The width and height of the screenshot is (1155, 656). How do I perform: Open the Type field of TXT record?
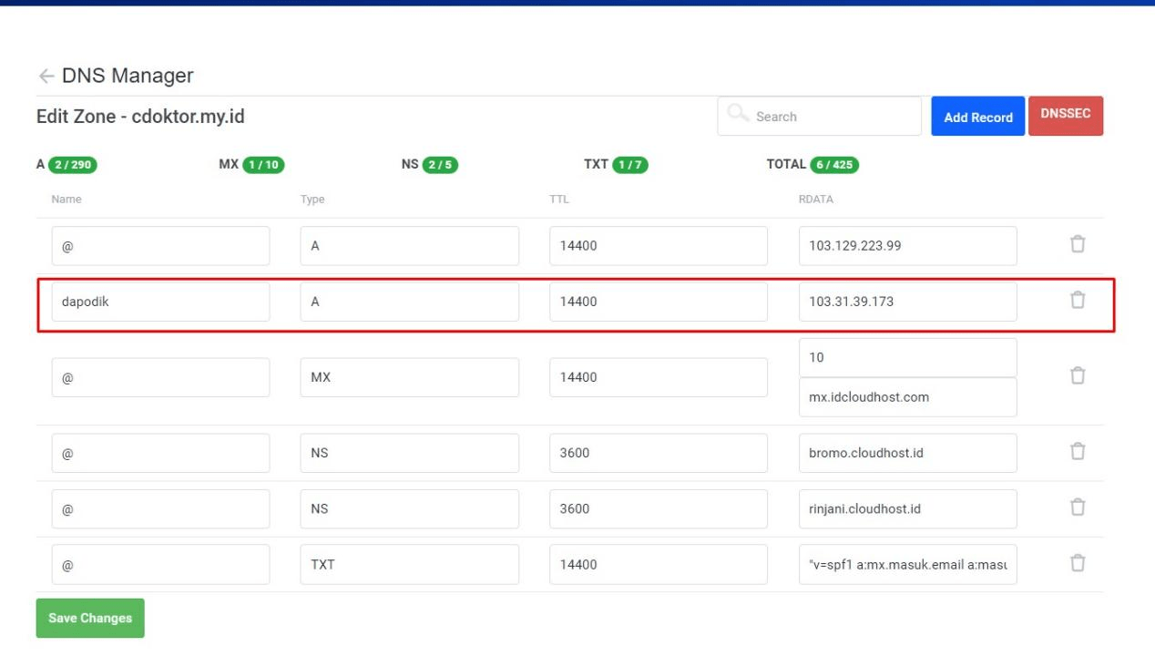(409, 565)
